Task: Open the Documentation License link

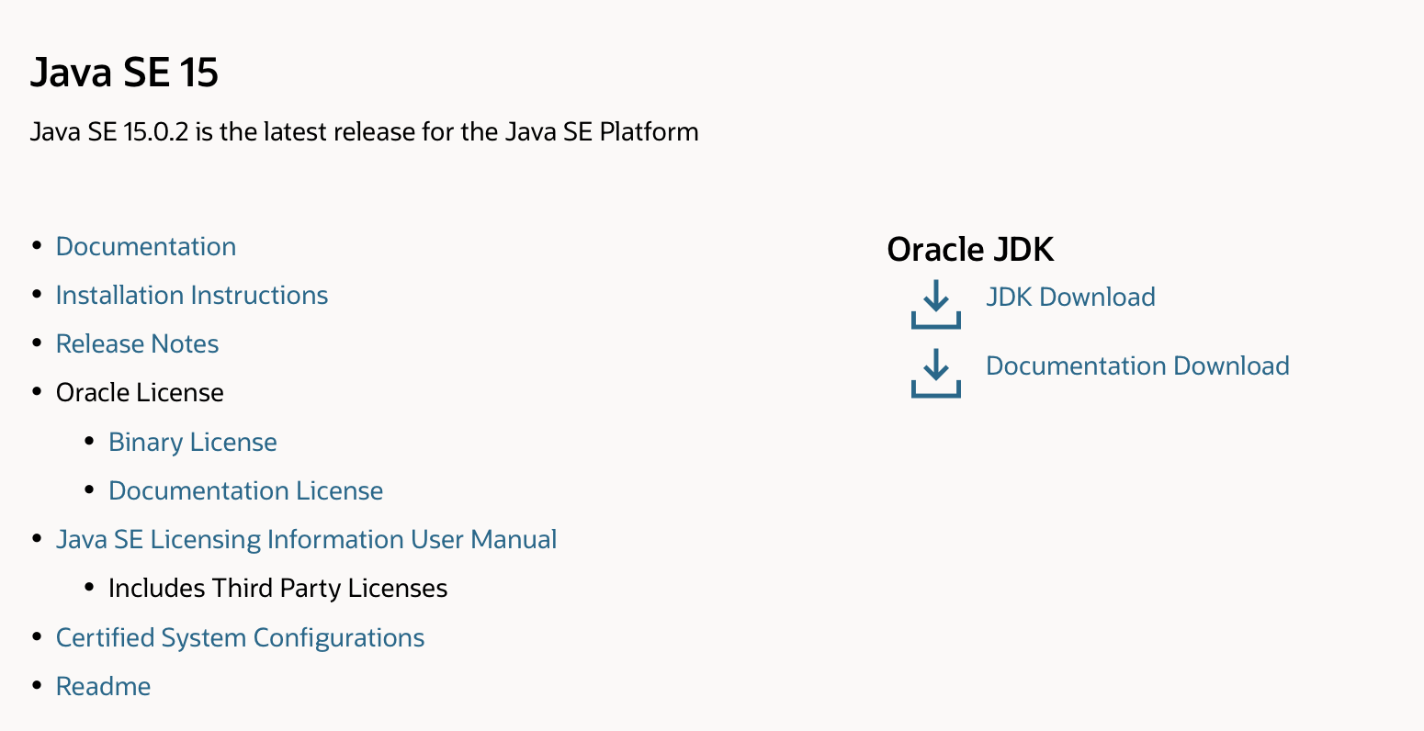Action: pyautogui.click(x=246, y=490)
